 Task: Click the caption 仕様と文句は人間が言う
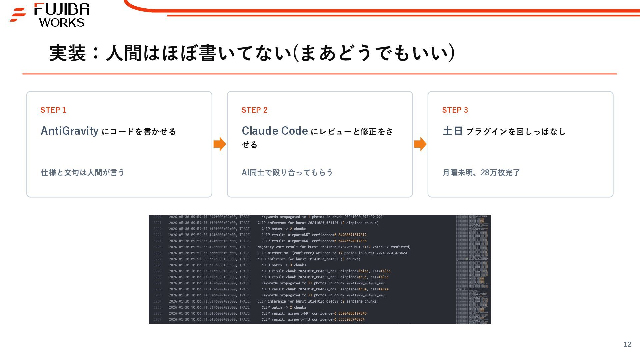[x=83, y=172]
